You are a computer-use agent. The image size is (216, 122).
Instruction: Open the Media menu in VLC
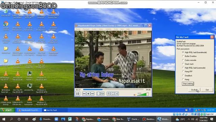tap(78, 29)
